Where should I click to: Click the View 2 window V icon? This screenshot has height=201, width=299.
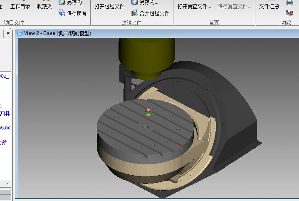[x=20, y=33]
